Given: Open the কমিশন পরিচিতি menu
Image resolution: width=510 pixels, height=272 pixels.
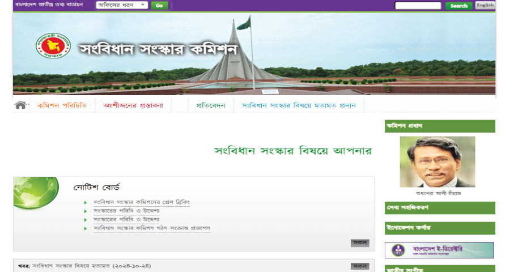Looking at the screenshot, I should pyautogui.click(x=62, y=105).
